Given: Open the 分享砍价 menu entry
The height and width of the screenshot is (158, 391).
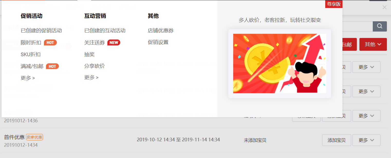Looking at the screenshot, I should click(x=95, y=66).
